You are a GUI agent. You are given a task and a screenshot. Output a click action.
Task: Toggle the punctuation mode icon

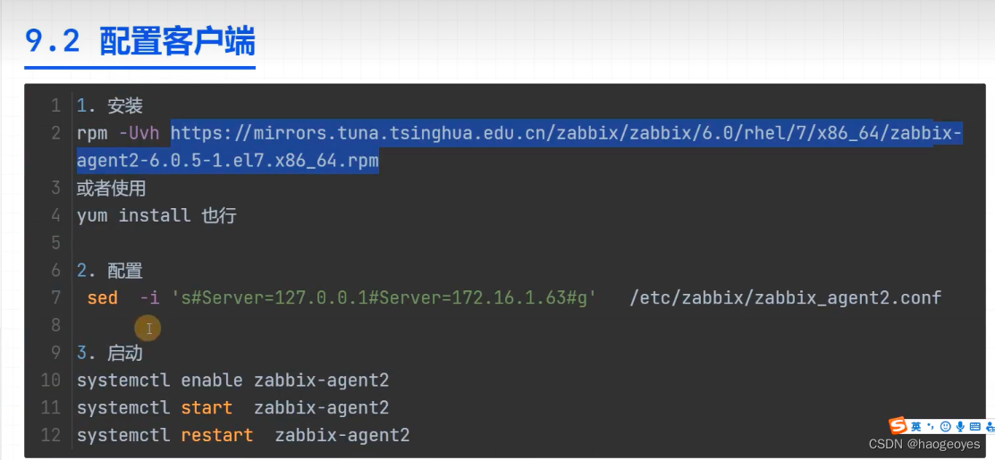(x=931, y=426)
